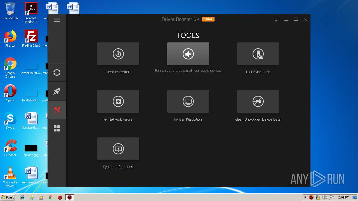Select the Google Chrome desktop shortcut
Screen dimensions: 358x201
[x=10, y=68]
